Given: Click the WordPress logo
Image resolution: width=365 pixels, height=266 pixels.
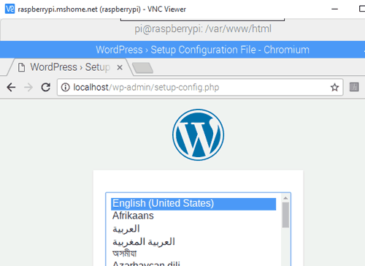Looking at the screenshot, I should 198,134.
